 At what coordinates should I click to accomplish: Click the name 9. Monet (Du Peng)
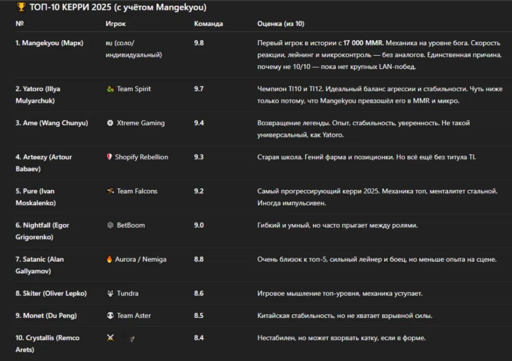click(46, 316)
